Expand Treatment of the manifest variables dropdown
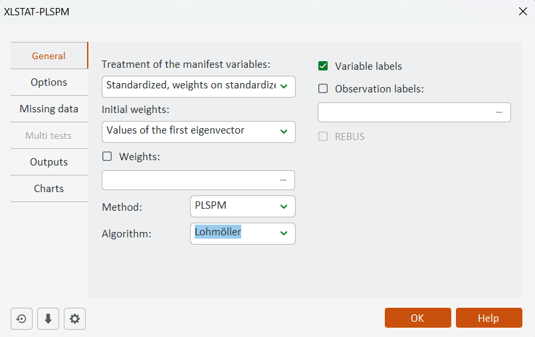Screen dimensions: 535x337 click(284, 86)
